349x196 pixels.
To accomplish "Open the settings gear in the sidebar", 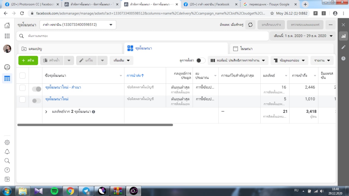I will click(7, 142).
